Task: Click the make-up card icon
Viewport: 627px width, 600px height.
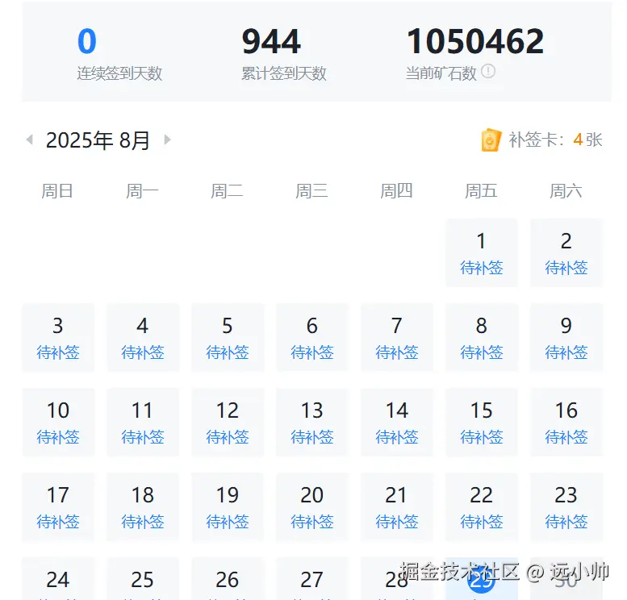Action: (x=491, y=140)
